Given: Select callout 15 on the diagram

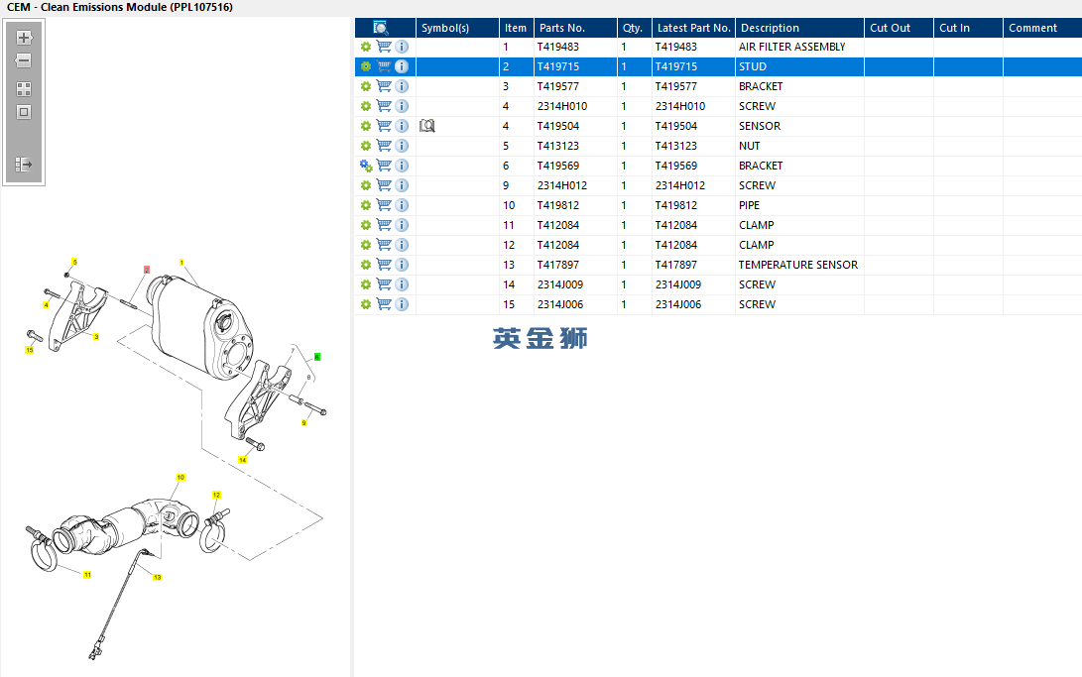Looking at the screenshot, I should click(29, 350).
